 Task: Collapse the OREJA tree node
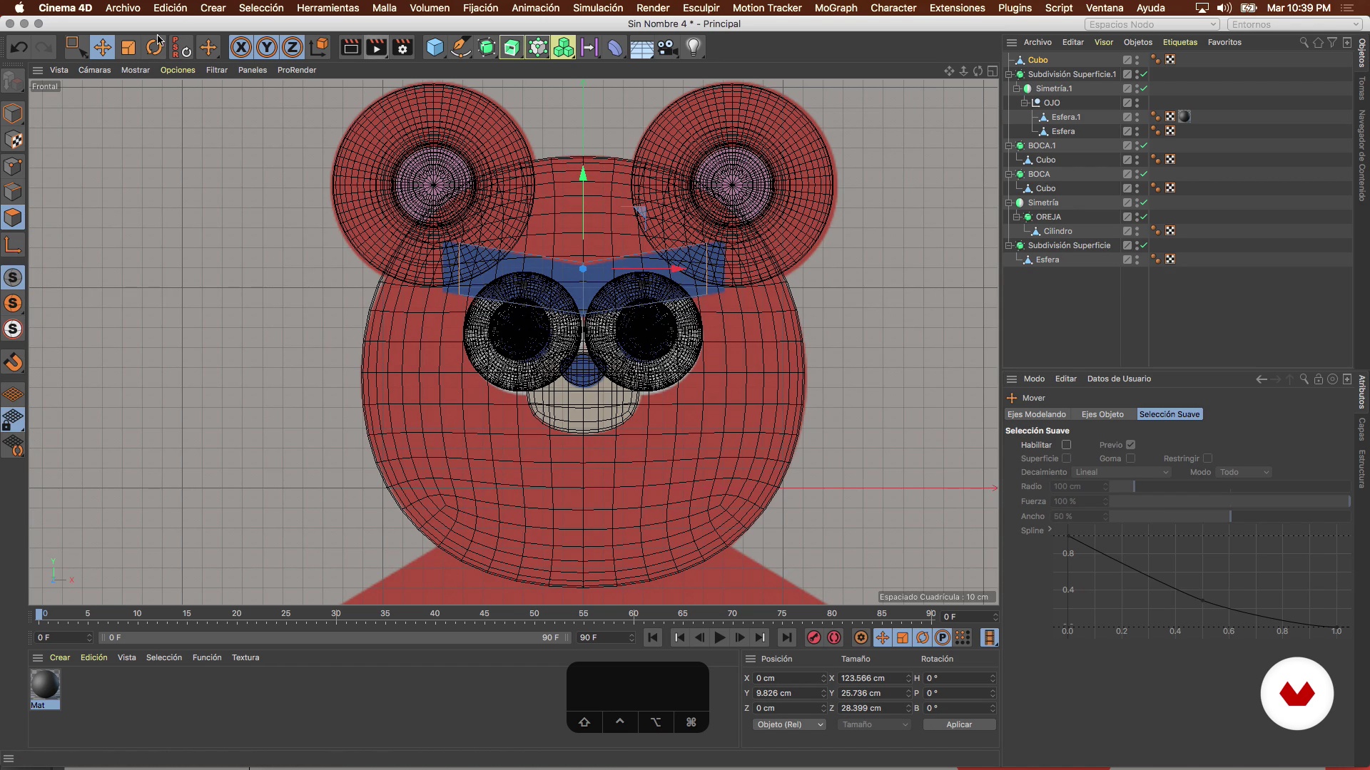coord(1017,217)
